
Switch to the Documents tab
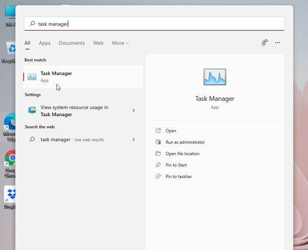(x=72, y=43)
